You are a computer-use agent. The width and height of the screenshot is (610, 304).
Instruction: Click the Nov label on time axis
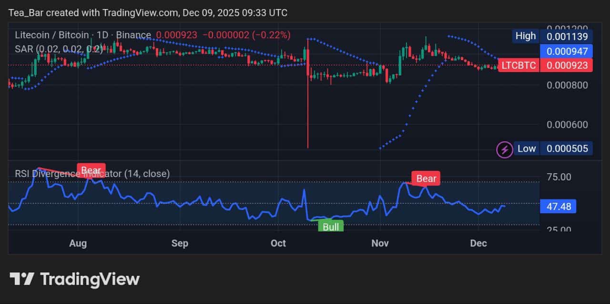380,243
